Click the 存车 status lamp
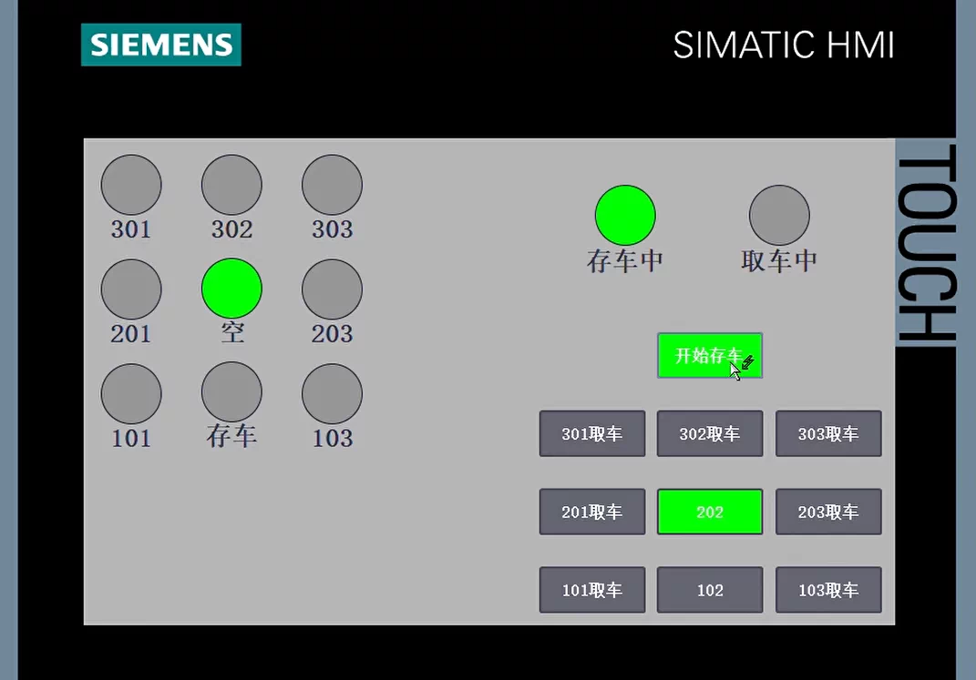This screenshot has height=680, width=976. (231, 392)
